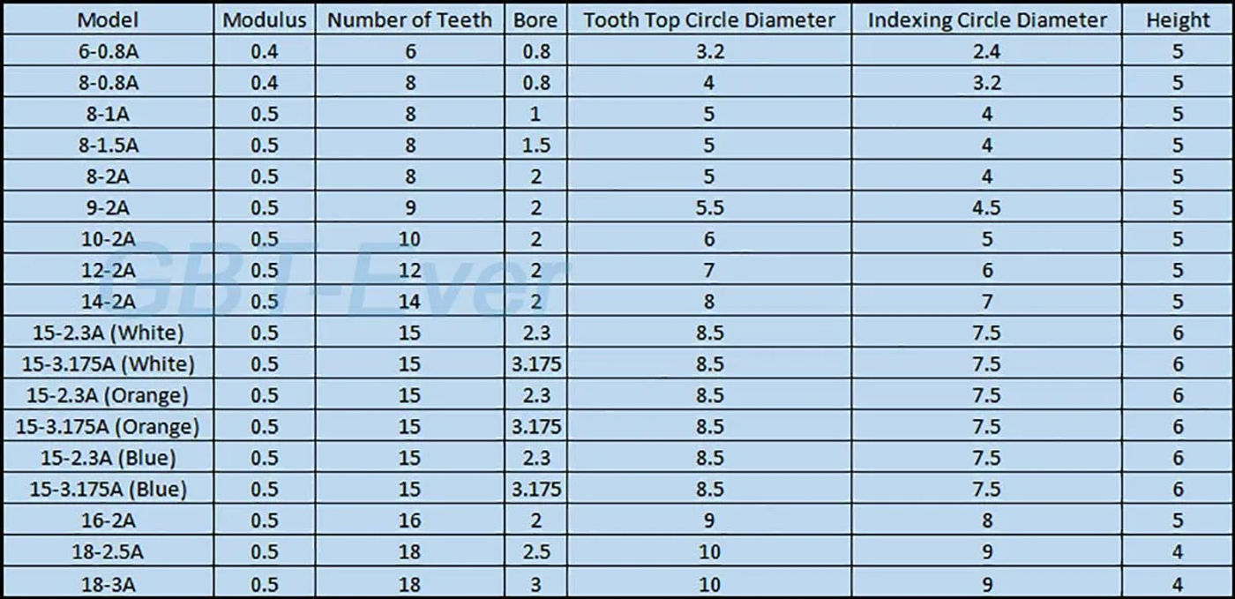Select the Number of Teeth header
The image size is (1235, 599).
click(410, 19)
